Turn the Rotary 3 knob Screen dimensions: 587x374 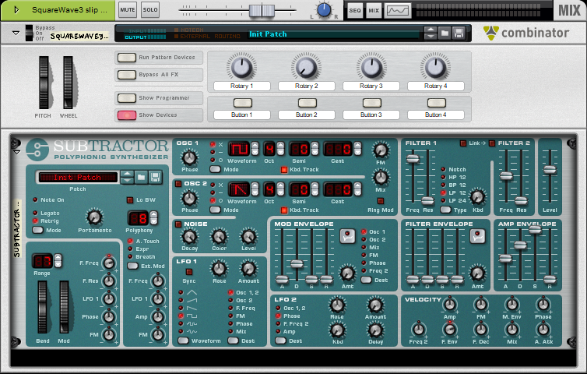pyautogui.click(x=371, y=68)
